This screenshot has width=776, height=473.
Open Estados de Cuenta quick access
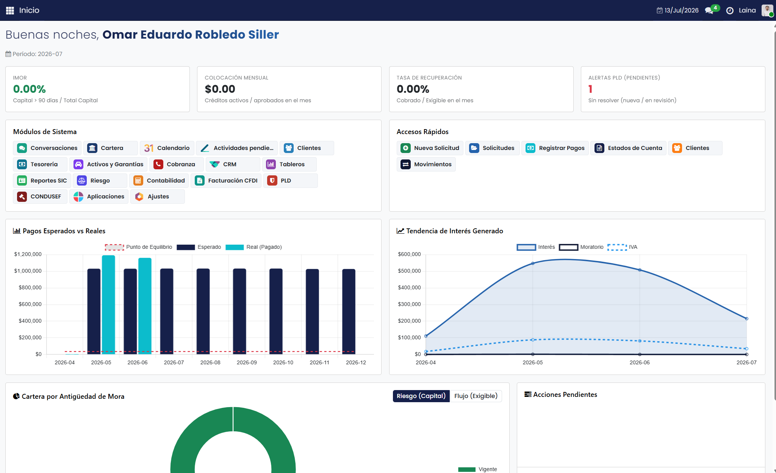tap(628, 148)
